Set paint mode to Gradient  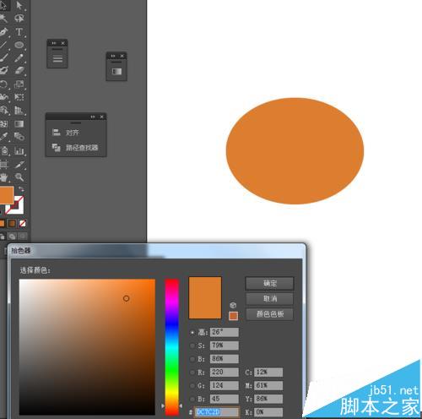click(12, 223)
